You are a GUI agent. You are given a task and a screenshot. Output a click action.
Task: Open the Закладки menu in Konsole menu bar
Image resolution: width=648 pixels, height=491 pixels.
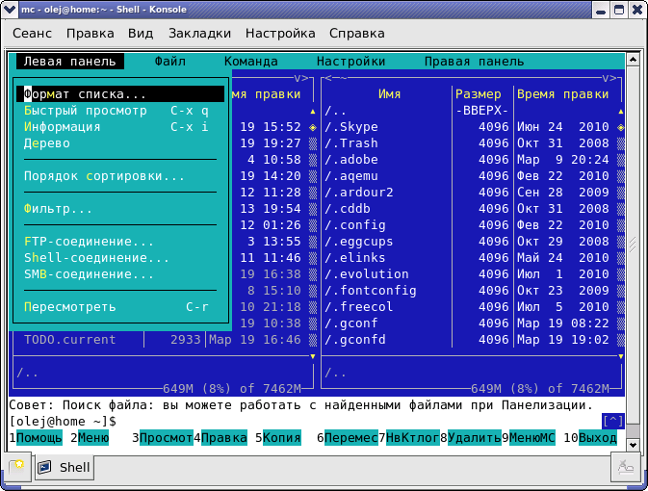pyautogui.click(x=199, y=33)
